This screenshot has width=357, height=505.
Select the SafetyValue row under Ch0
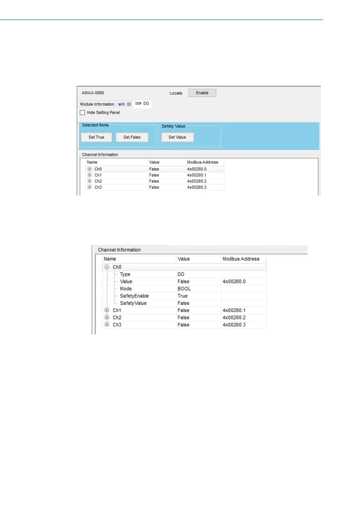[133, 303]
